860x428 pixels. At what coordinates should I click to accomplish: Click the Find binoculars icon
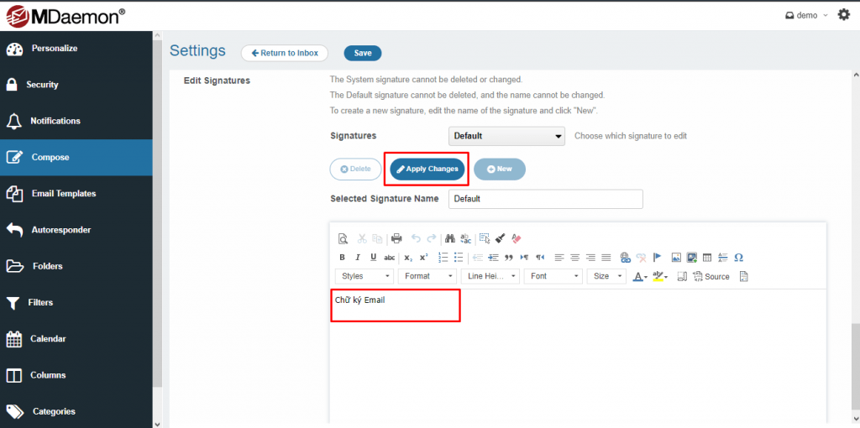450,238
